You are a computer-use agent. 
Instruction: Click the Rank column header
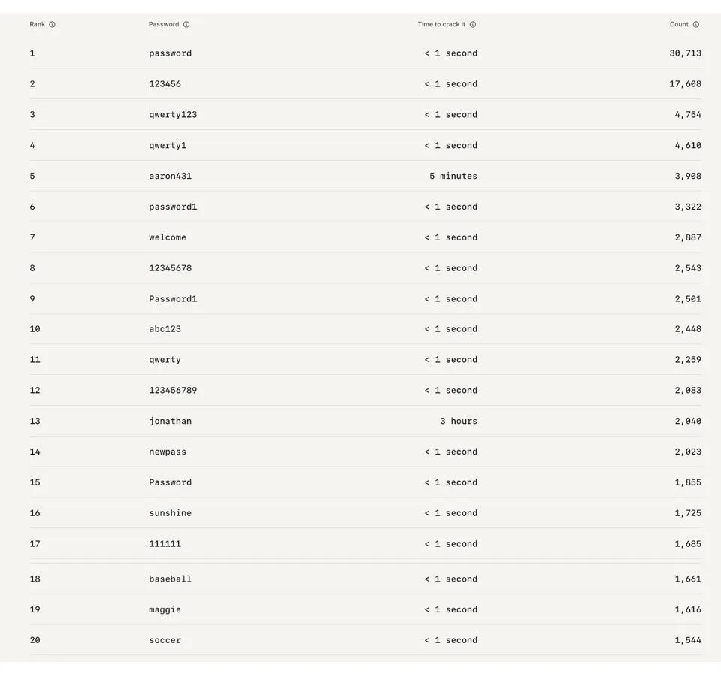click(38, 25)
